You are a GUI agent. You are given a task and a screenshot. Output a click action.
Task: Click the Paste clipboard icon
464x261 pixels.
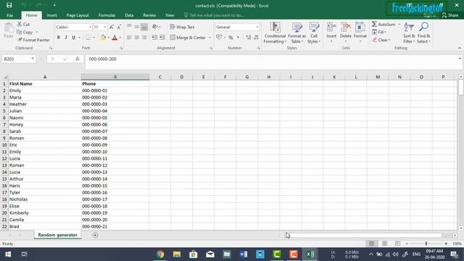tap(9, 28)
